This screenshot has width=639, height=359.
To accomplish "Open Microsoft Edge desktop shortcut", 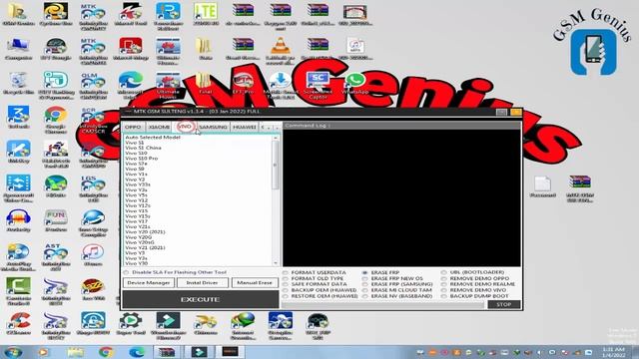I will click(x=131, y=85).
